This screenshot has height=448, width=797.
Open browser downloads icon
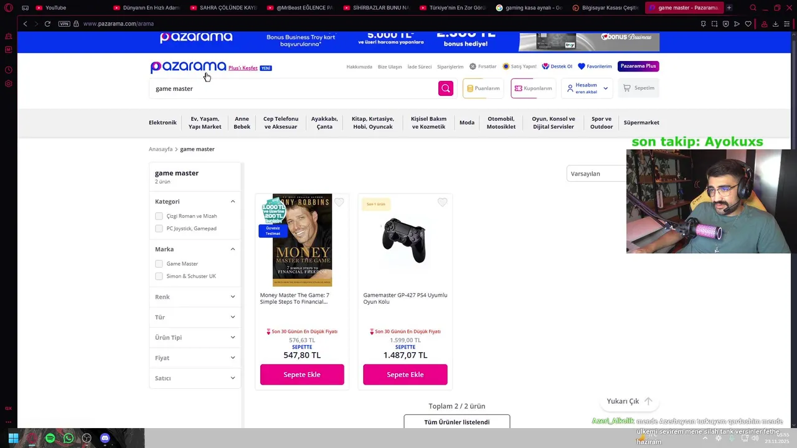775,24
